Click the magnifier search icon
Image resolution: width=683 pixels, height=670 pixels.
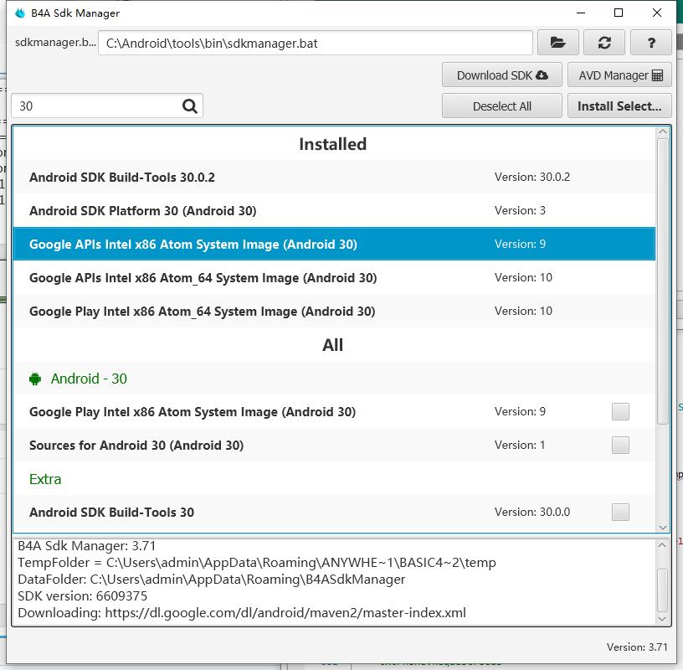(189, 106)
